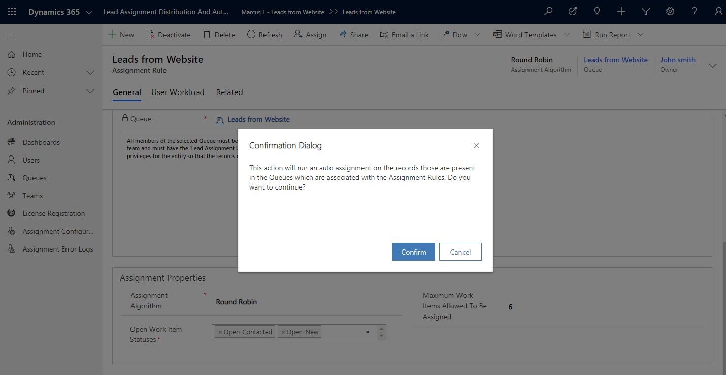Click Delete in the command bar
Viewport: 726px width, 375px height.
point(219,35)
